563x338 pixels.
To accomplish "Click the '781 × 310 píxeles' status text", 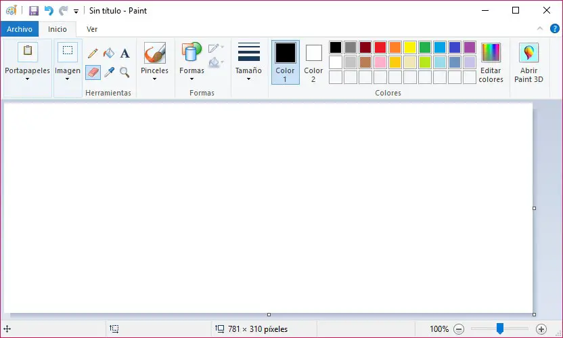I will [x=258, y=329].
